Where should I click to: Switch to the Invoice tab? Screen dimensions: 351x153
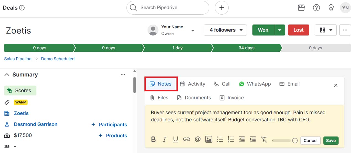[x=232, y=98]
